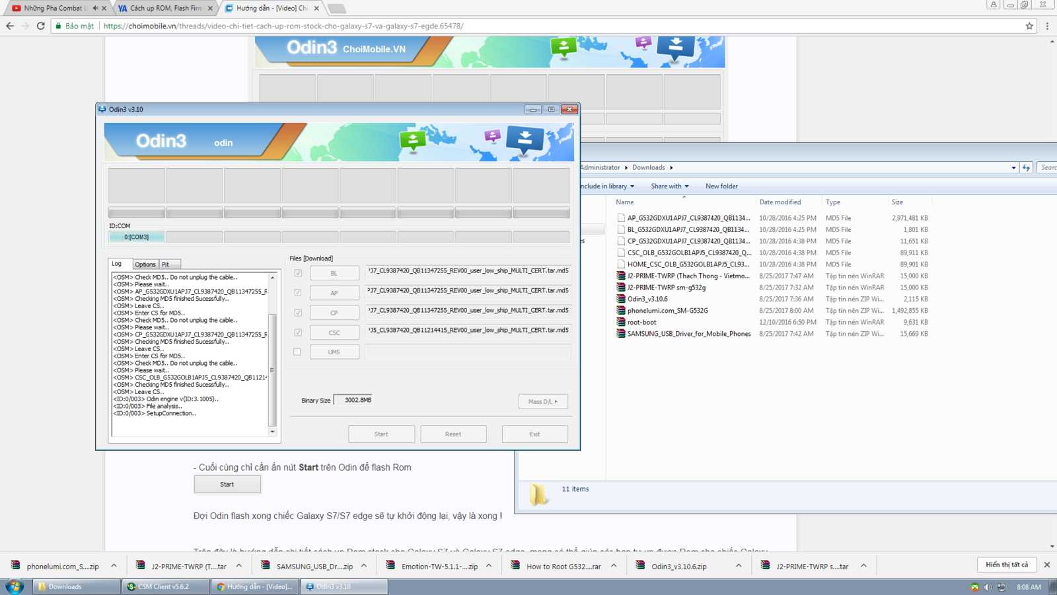Click file icon of CP_G532GDXU1APJ7 MD5 file
This screenshot has height=595, width=1057.
[621, 241]
